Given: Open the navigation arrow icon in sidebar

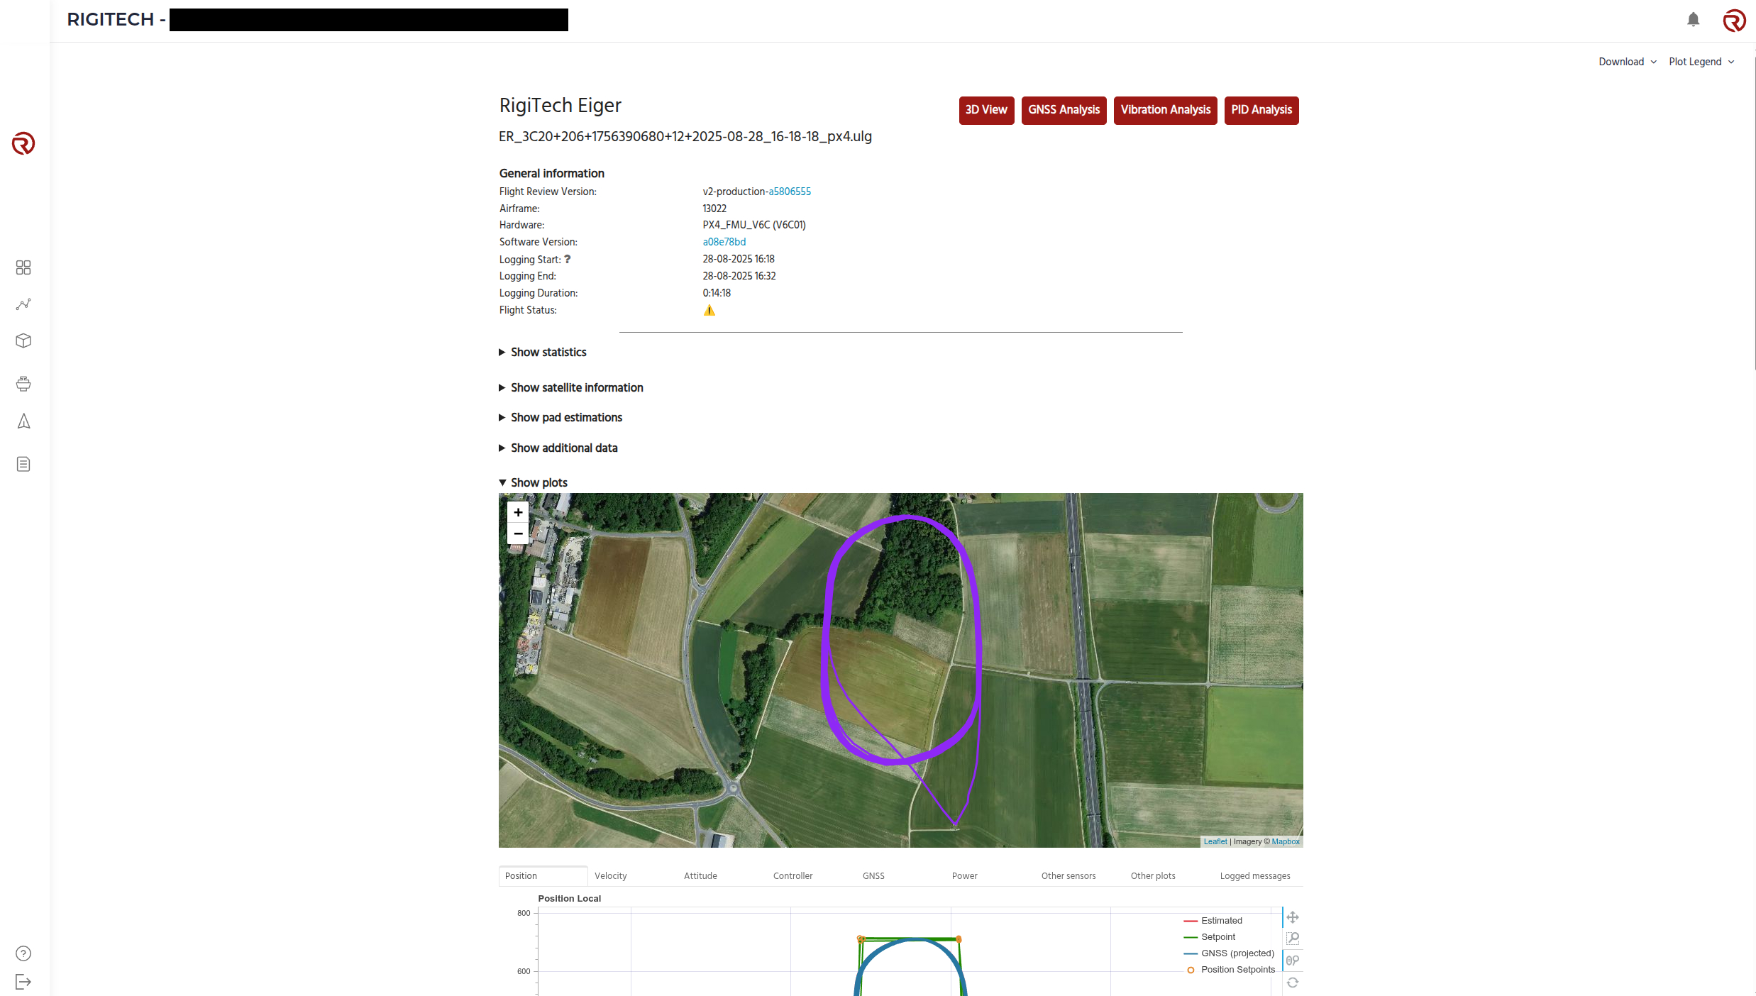Looking at the screenshot, I should pyautogui.click(x=23, y=421).
